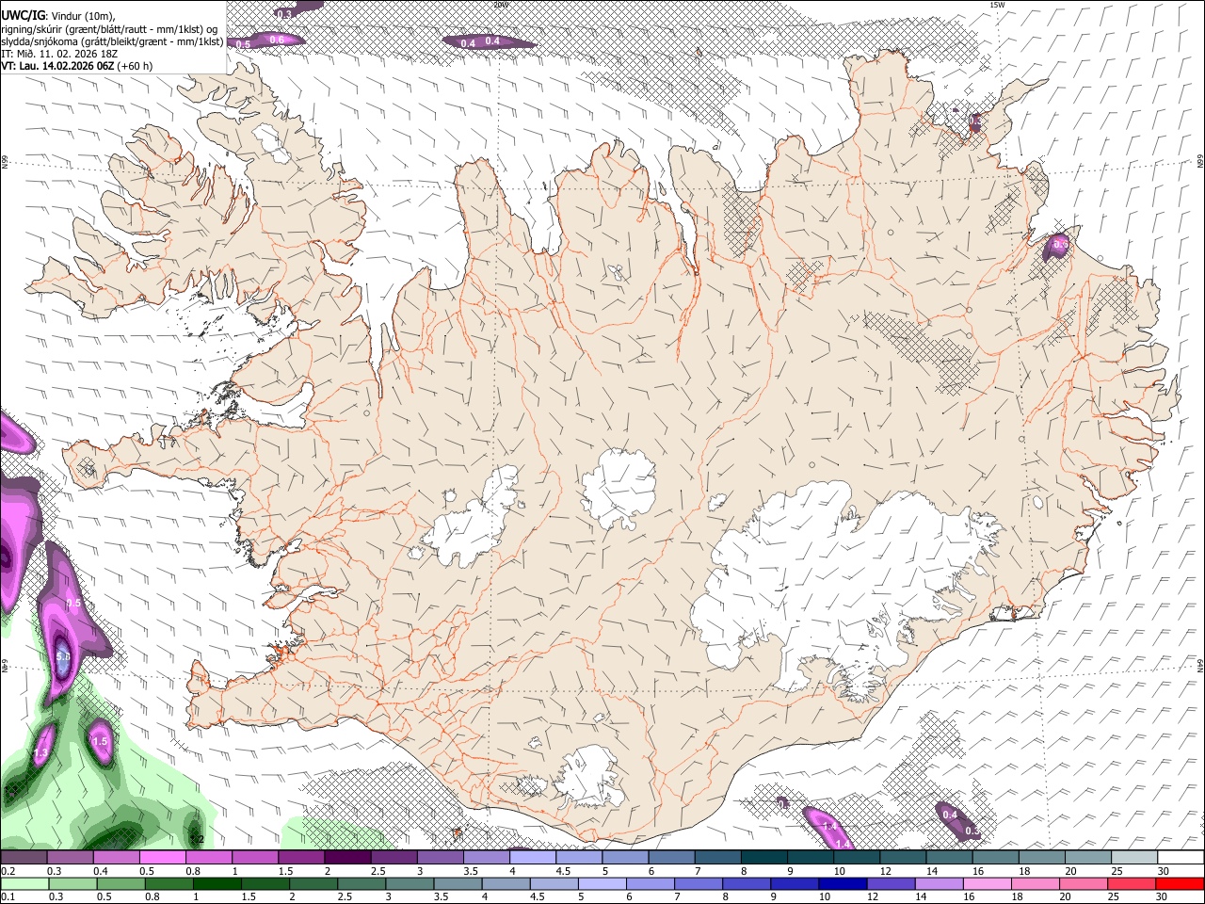
Task: Select the lilac 14 swatch on lower scale
Action: click(x=939, y=883)
